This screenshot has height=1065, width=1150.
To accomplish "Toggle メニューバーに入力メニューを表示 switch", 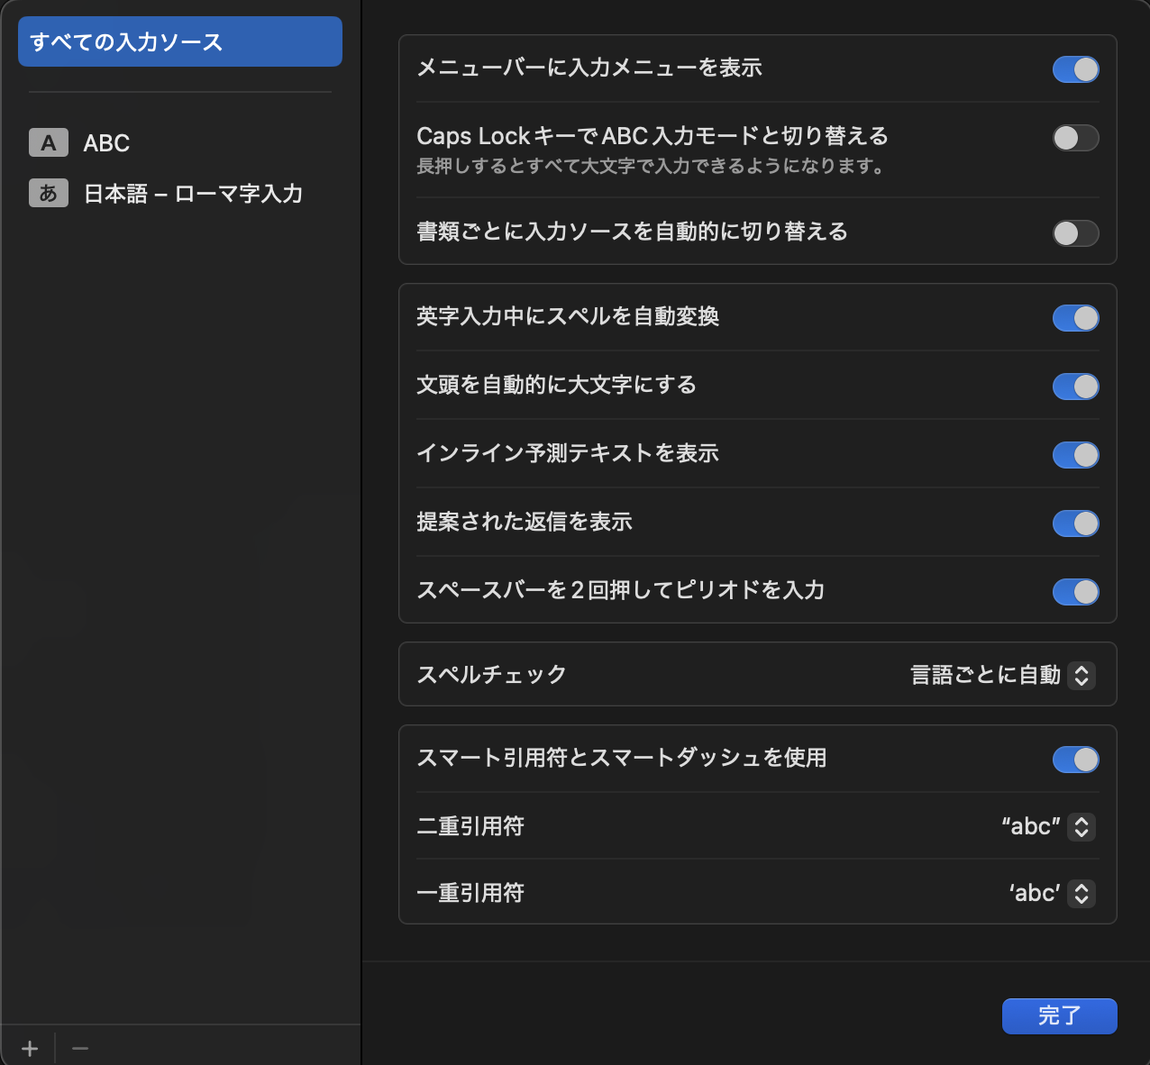I will [x=1075, y=69].
